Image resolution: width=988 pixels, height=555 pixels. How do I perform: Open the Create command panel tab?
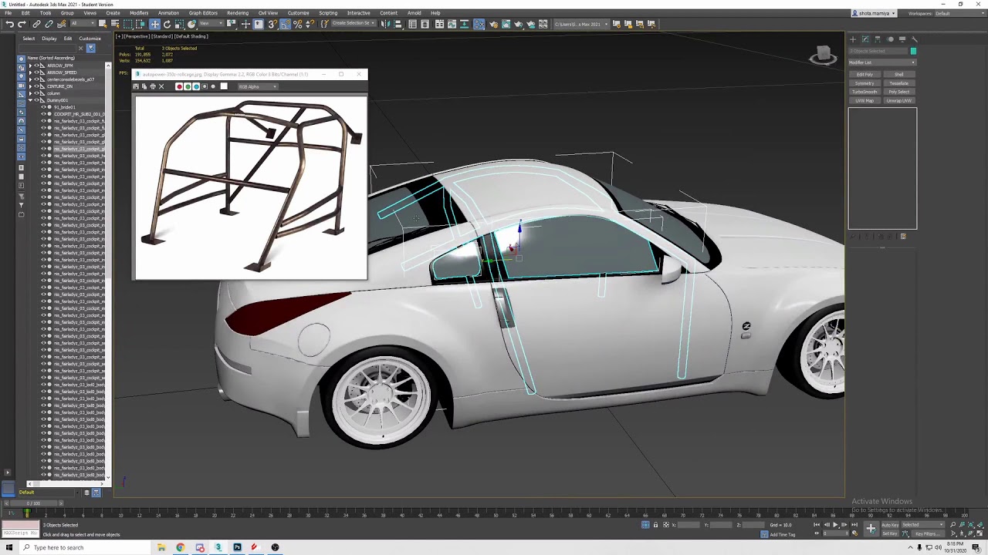coord(853,39)
